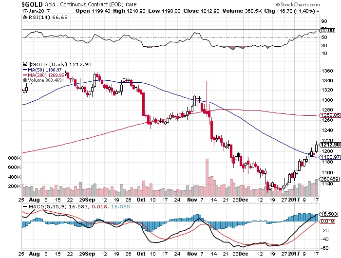Click the MA(200) 1268.85 legend entry
The height and width of the screenshot is (258, 341).
click(x=43, y=75)
